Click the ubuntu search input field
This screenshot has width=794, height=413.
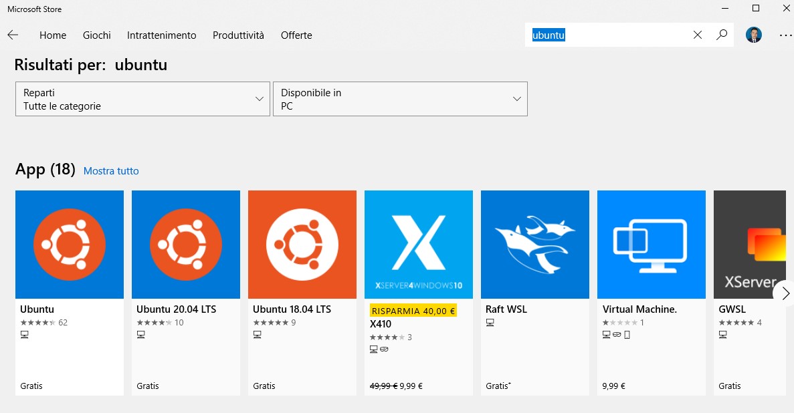pos(609,35)
